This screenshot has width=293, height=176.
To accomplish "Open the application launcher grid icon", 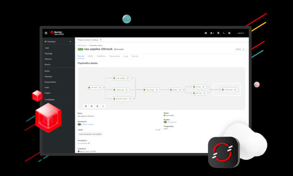I will (x=206, y=33).
